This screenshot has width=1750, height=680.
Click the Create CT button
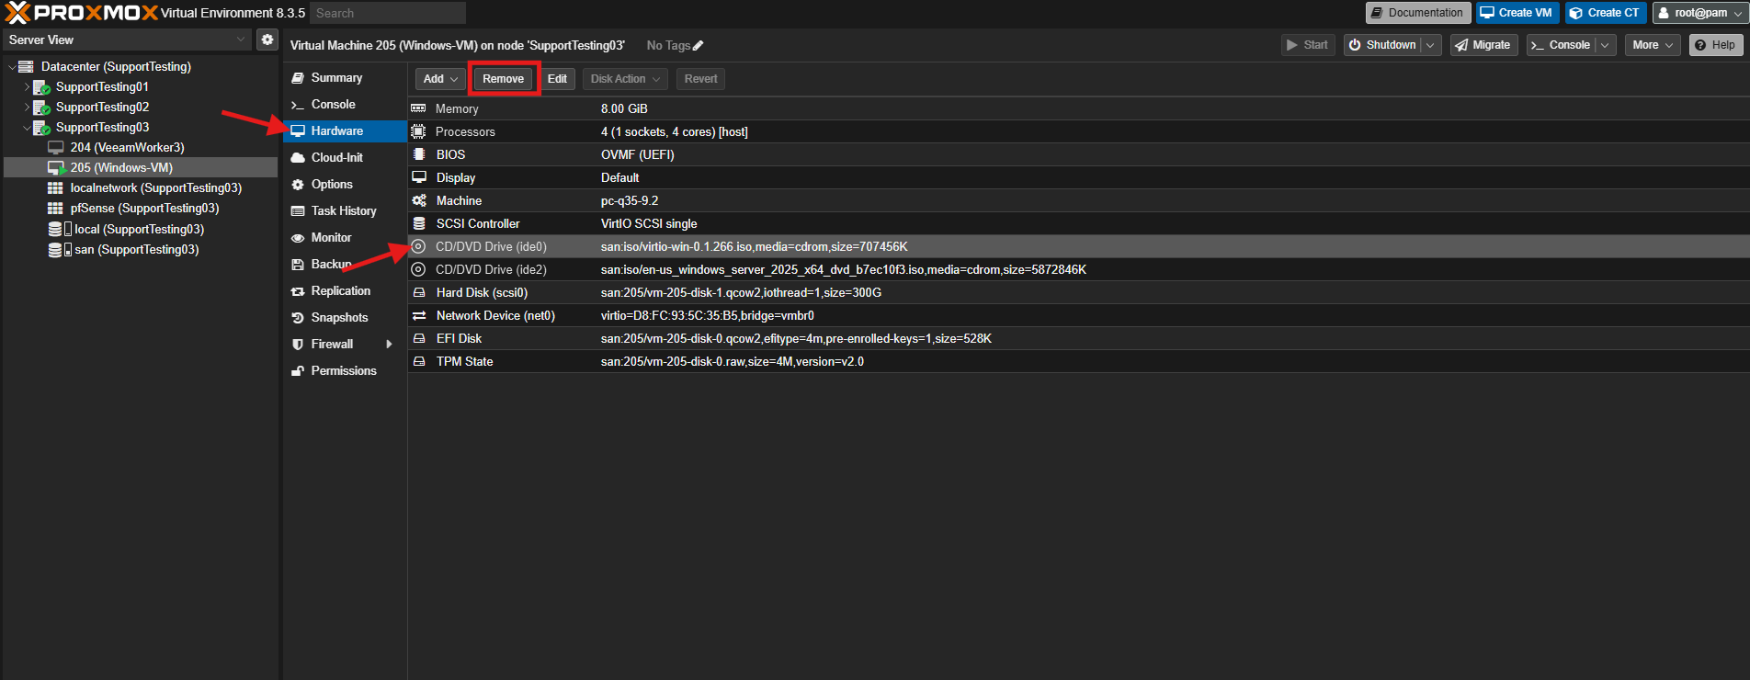[x=1605, y=13]
